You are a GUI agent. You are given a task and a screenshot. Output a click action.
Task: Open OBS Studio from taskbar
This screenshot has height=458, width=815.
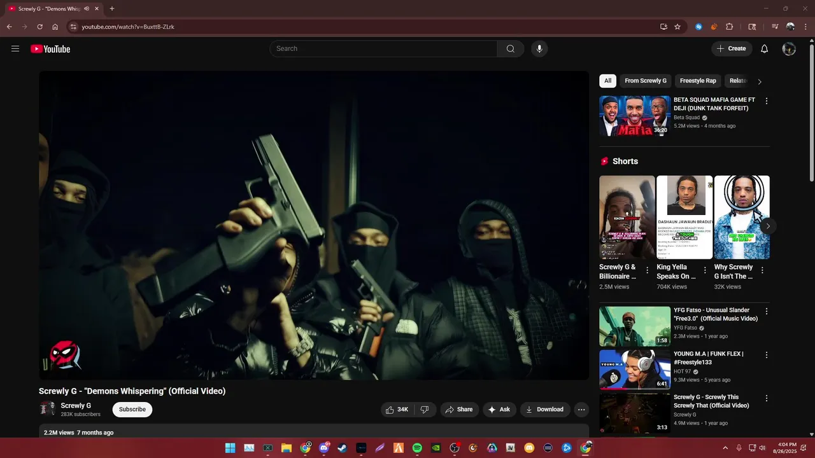pos(455,448)
